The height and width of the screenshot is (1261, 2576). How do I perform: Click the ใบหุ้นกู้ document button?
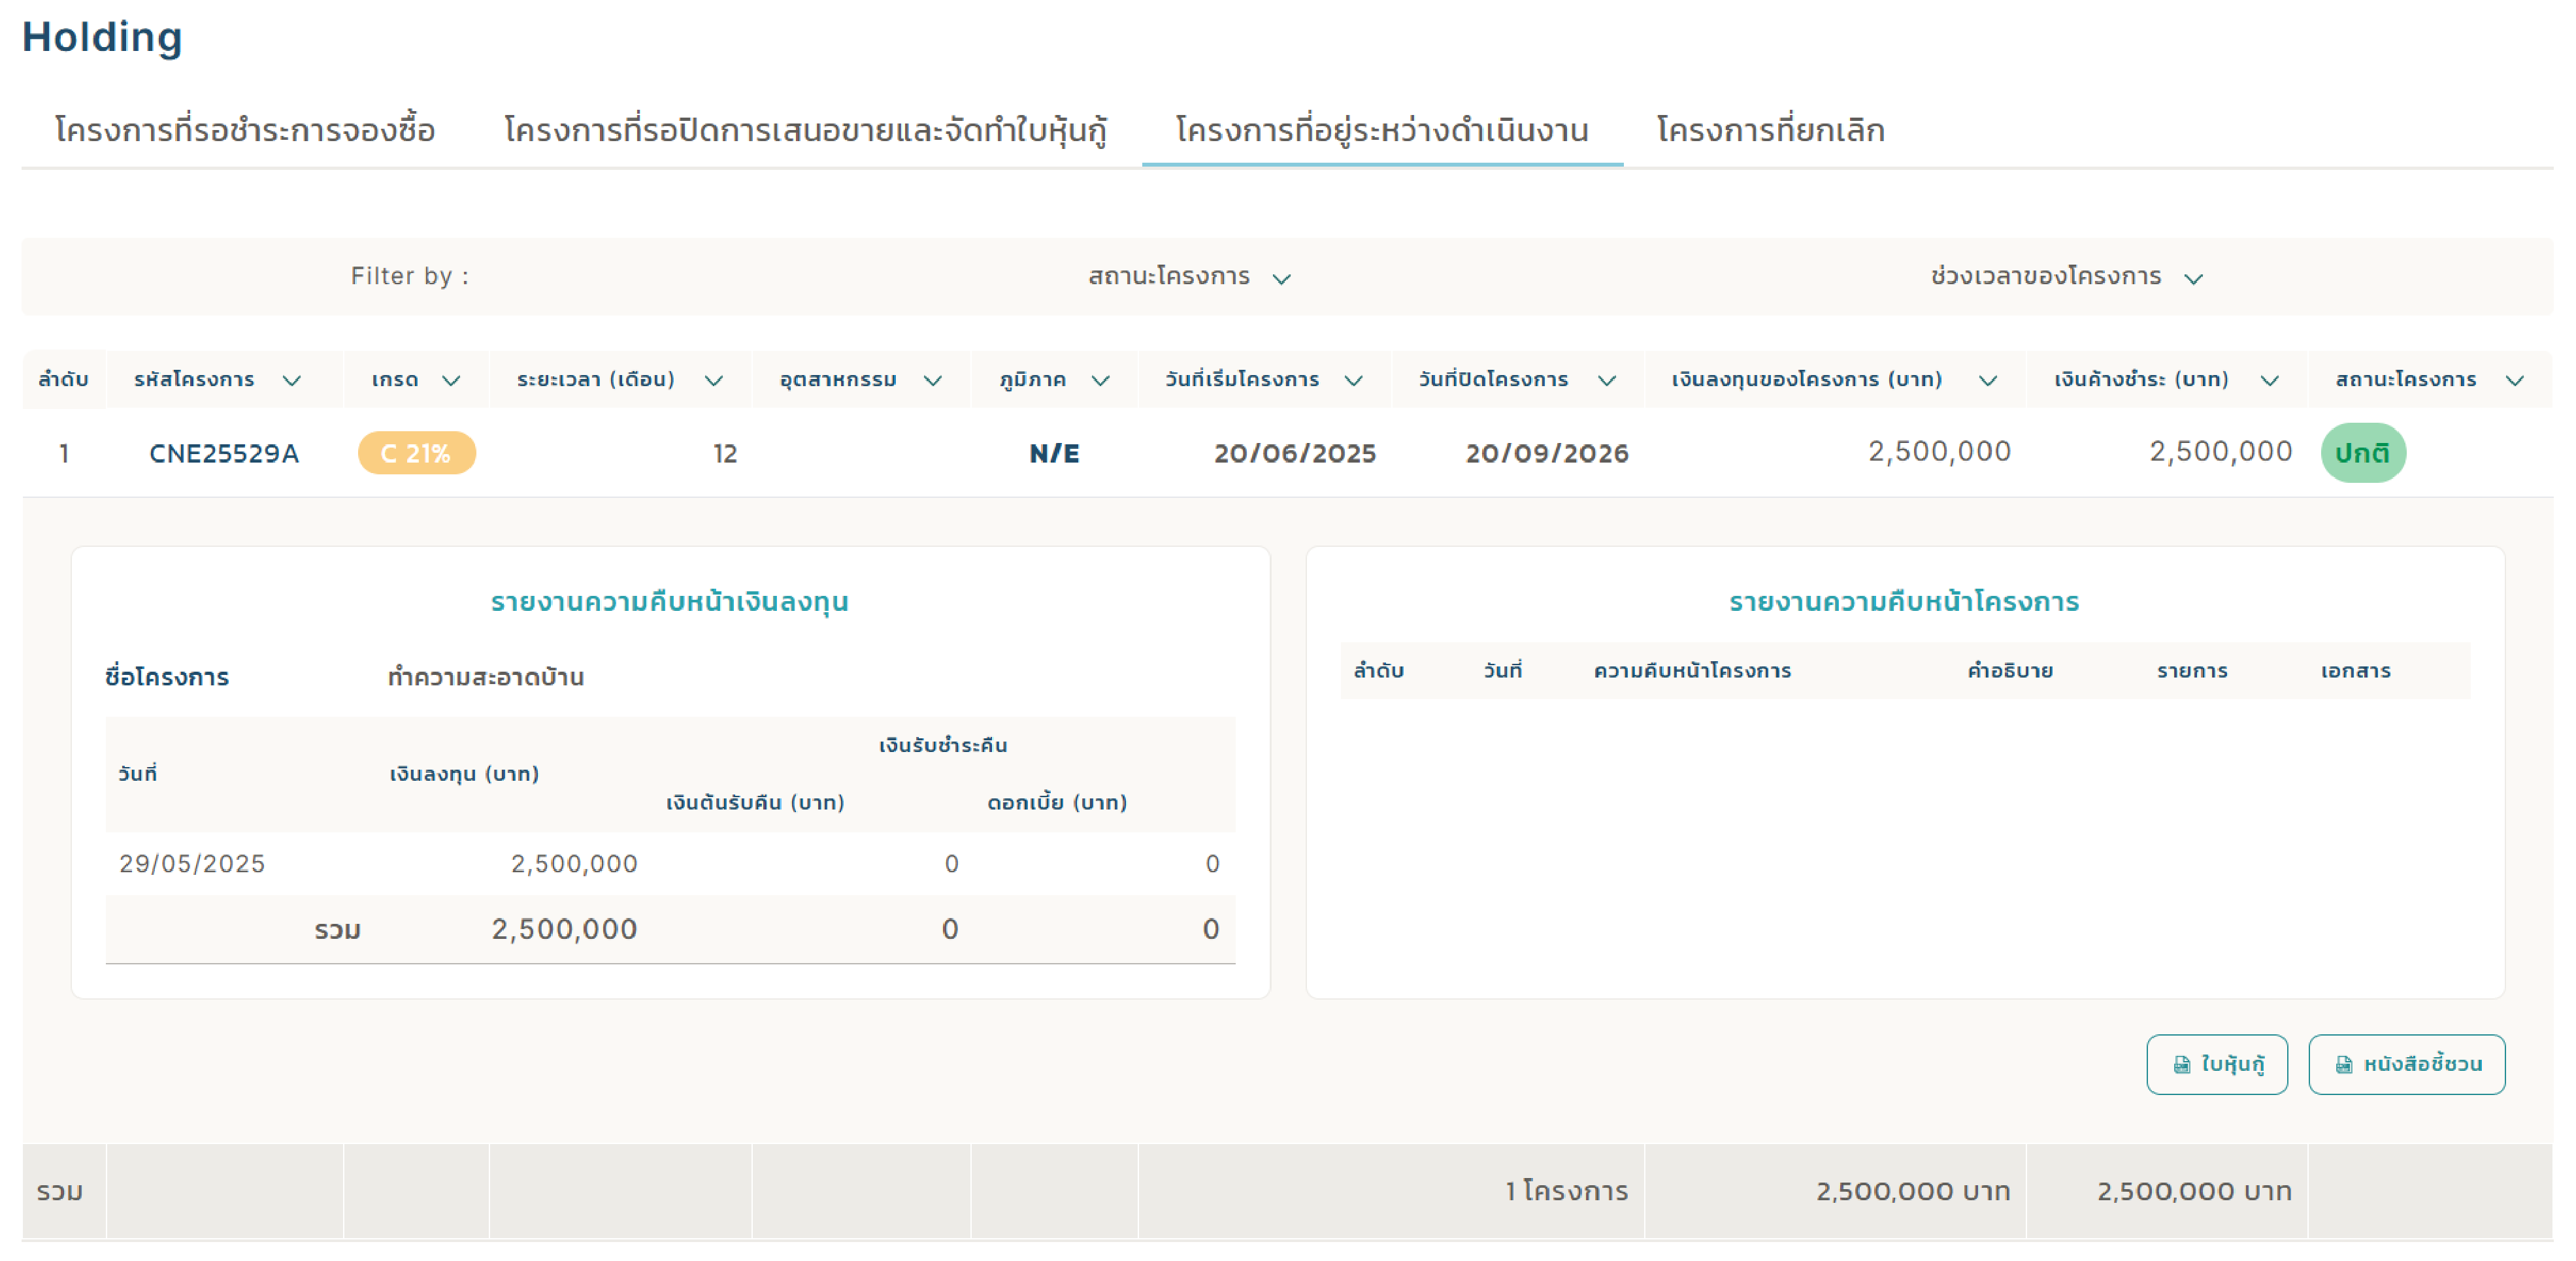[2217, 1065]
